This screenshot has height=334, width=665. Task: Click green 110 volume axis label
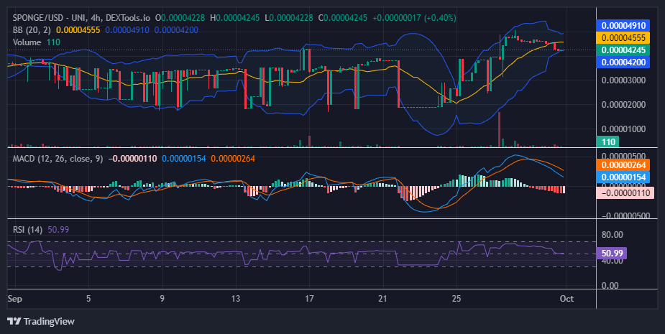coord(607,142)
